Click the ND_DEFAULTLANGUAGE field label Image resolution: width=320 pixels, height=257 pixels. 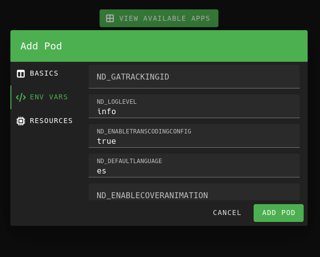pyautogui.click(x=129, y=161)
